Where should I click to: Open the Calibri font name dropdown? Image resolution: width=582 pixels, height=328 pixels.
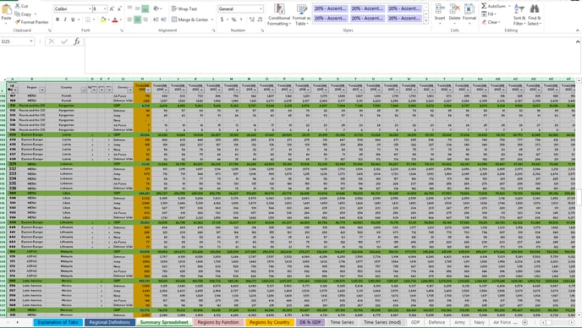[x=90, y=8]
